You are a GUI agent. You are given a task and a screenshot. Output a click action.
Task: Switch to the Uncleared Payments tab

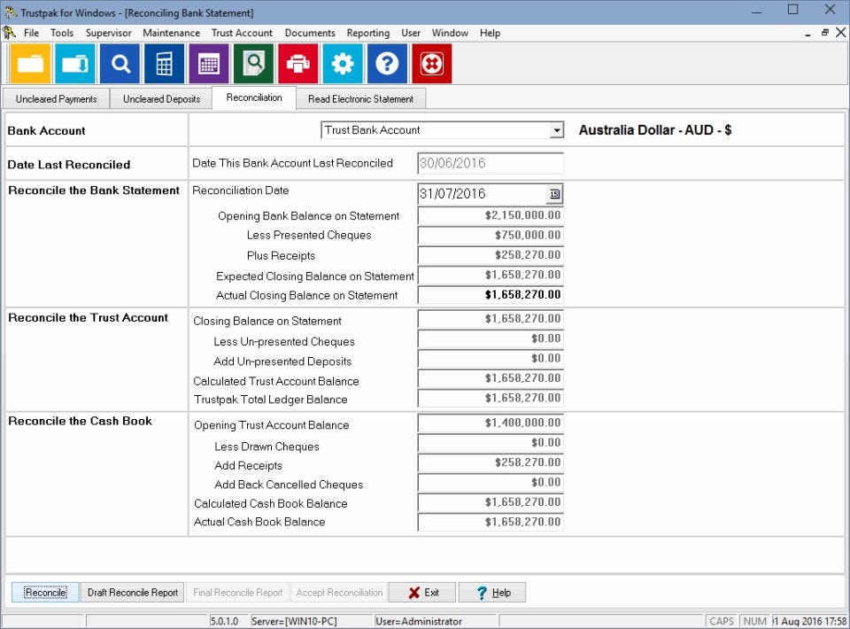click(x=57, y=99)
